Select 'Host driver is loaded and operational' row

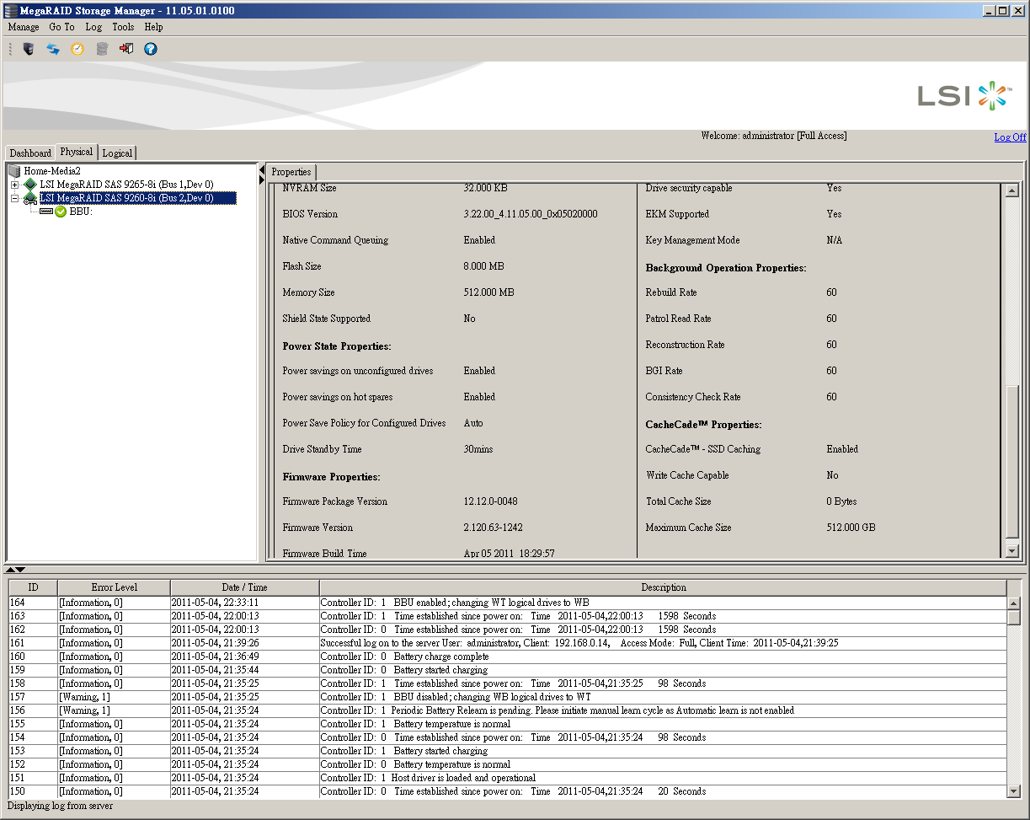pyautogui.click(x=508, y=778)
